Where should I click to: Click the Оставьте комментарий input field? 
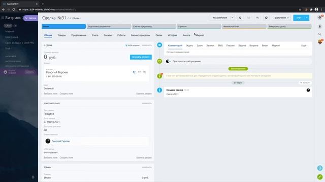tap(238, 52)
